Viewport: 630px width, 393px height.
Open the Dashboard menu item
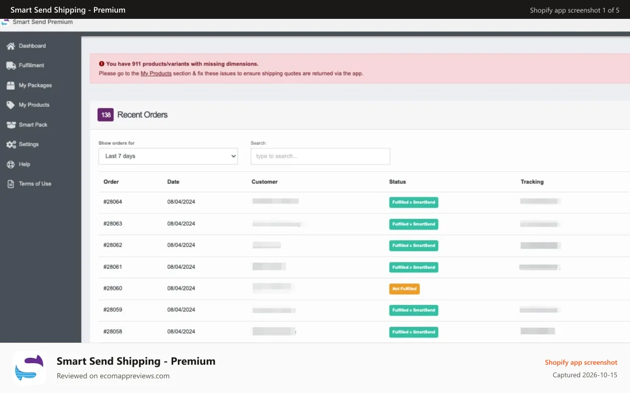click(x=32, y=46)
